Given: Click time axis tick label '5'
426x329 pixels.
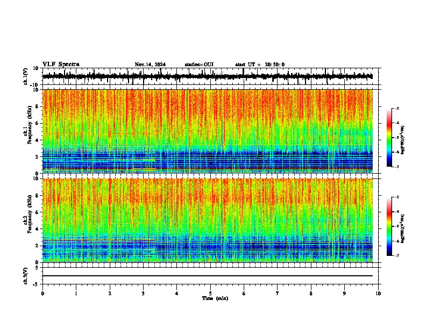Looking at the screenshot, I should pyautogui.click(x=210, y=294).
